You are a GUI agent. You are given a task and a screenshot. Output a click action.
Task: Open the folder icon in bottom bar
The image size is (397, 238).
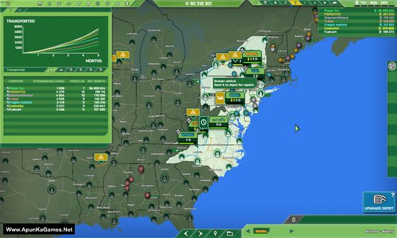click(230, 233)
